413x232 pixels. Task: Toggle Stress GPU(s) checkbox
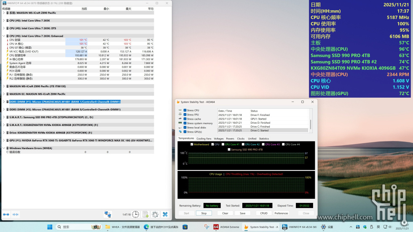[185, 132]
